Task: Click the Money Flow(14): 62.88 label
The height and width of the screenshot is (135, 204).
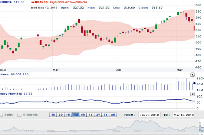Action: (x=16, y=93)
